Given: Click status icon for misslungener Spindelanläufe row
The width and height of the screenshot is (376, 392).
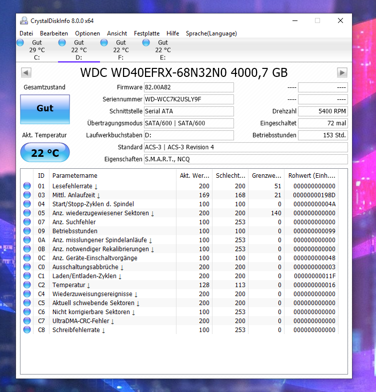Looking at the screenshot, I should tap(27, 240).
